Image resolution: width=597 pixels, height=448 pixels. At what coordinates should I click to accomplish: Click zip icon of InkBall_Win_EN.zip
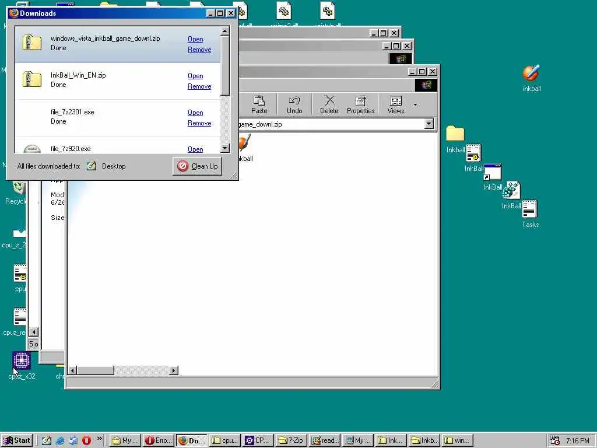32,79
